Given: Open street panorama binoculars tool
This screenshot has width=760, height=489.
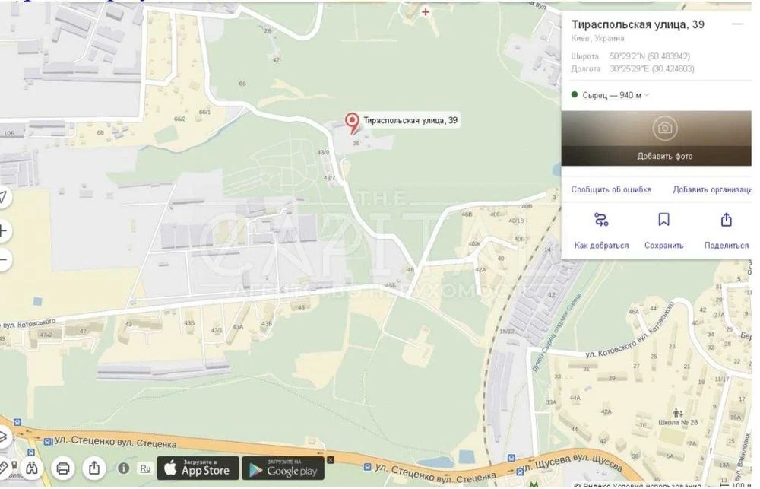Looking at the screenshot, I should (32, 468).
